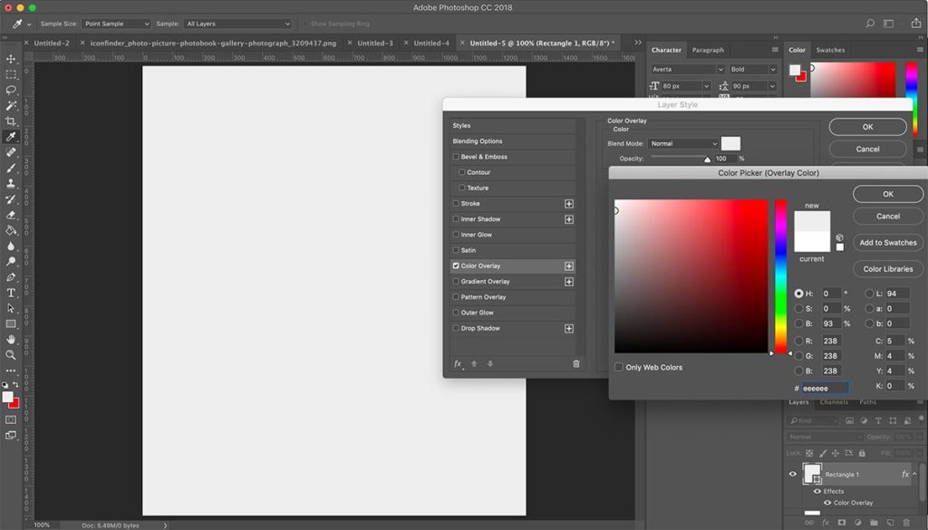Image resolution: width=928 pixels, height=530 pixels.
Task: Open Color Libraries from the Color Picker
Action: pyautogui.click(x=887, y=268)
